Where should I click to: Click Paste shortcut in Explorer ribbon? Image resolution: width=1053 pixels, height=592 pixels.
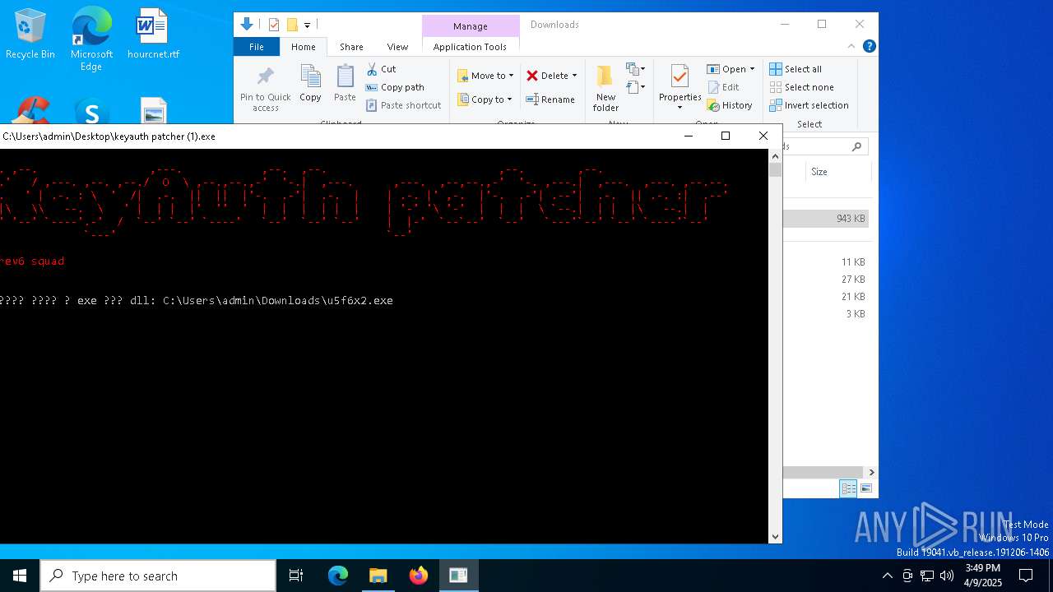[403, 105]
